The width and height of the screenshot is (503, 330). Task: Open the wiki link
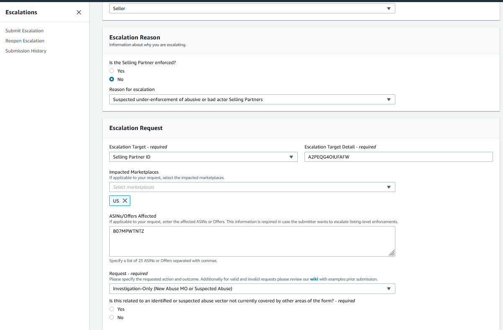(x=314, y=279)
